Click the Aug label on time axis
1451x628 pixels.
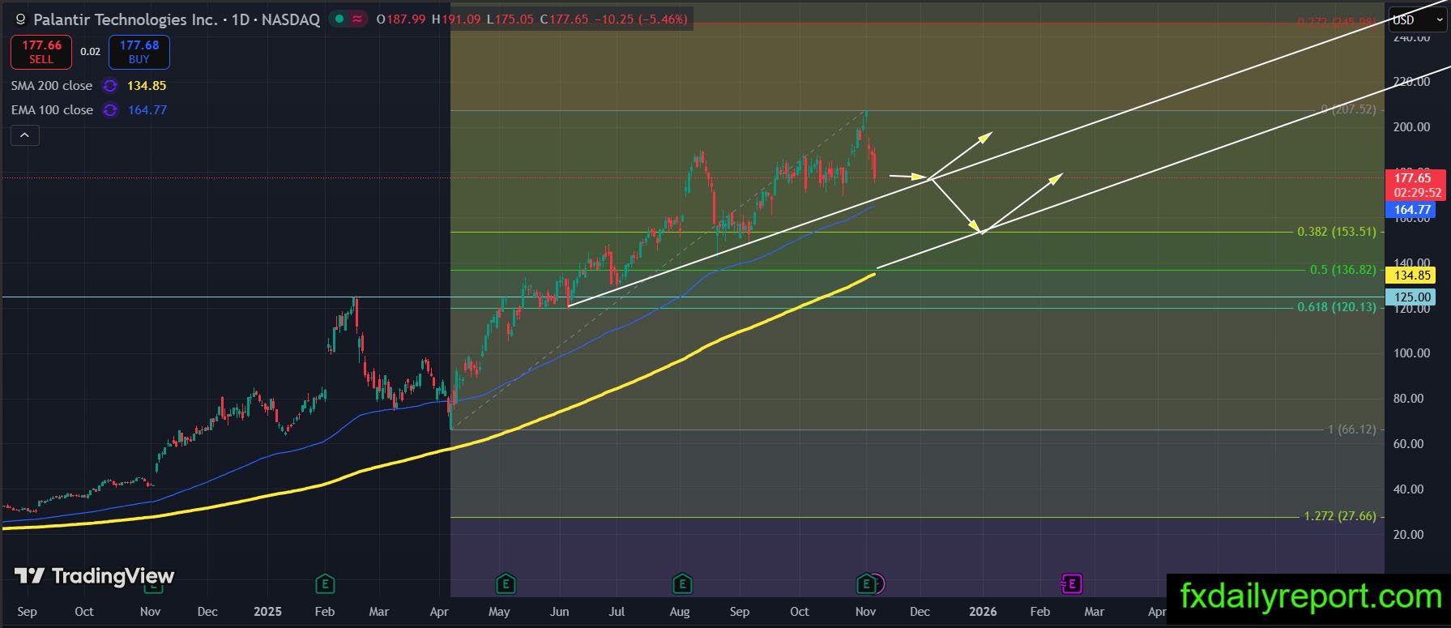tap(680, 612)
